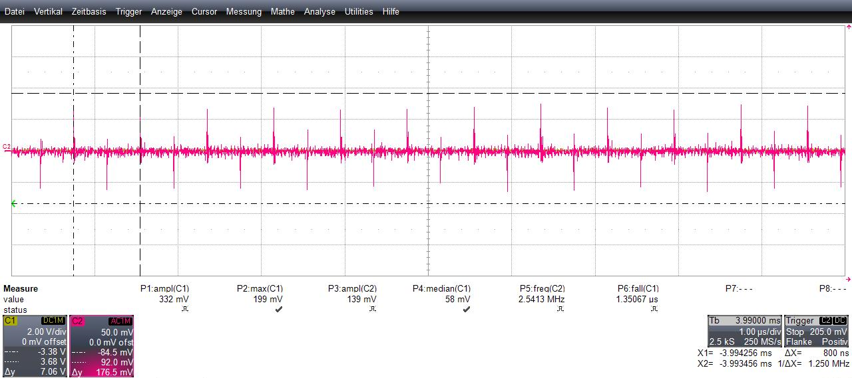Select the P2:max(C1) measurement header
The image size is (852, 378).
click(x=260, y=289)
